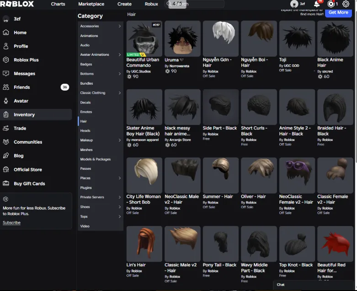This screenshot has width=357, height=291.
Task: Expand the Makeup category arrow
Action: [x=119, y=140]
